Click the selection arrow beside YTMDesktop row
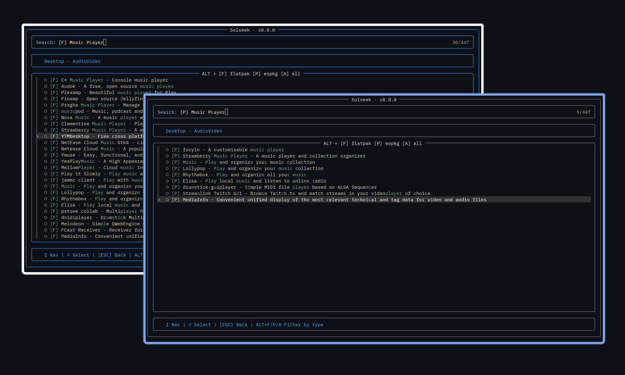The height and width of the screenshot is (375, 625). (x=37, y=136)
